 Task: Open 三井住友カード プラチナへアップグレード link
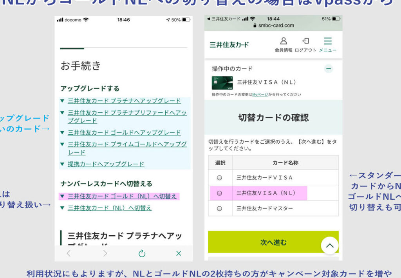[x=124, y=101]
